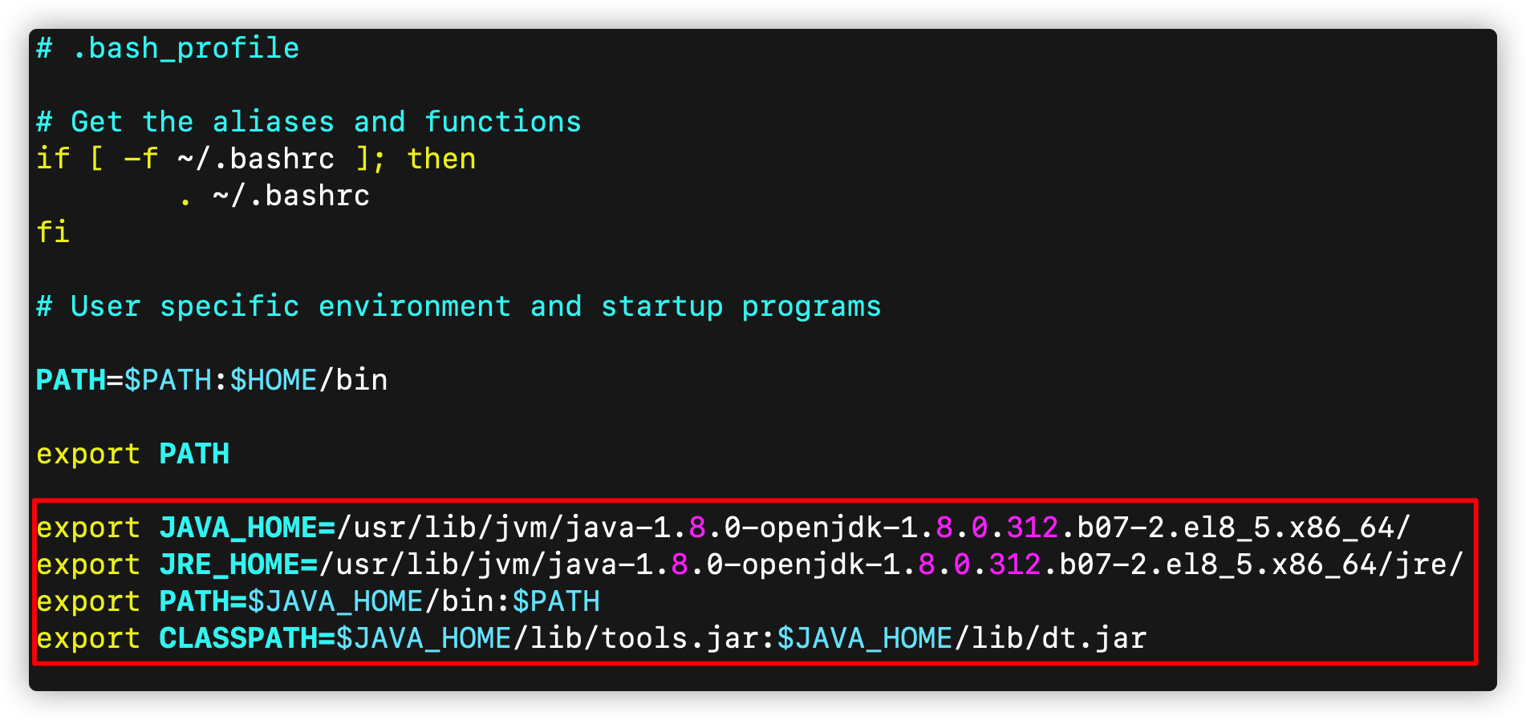Place cursor on the 'if' keyword

[53, 159]
